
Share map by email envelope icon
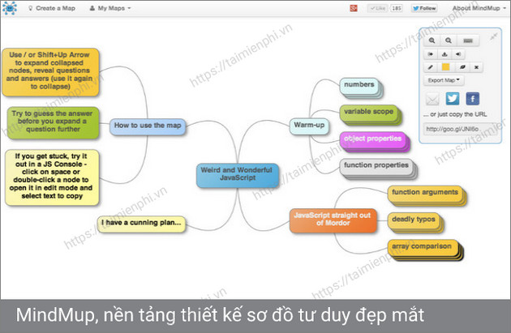[x=433, y=99]
